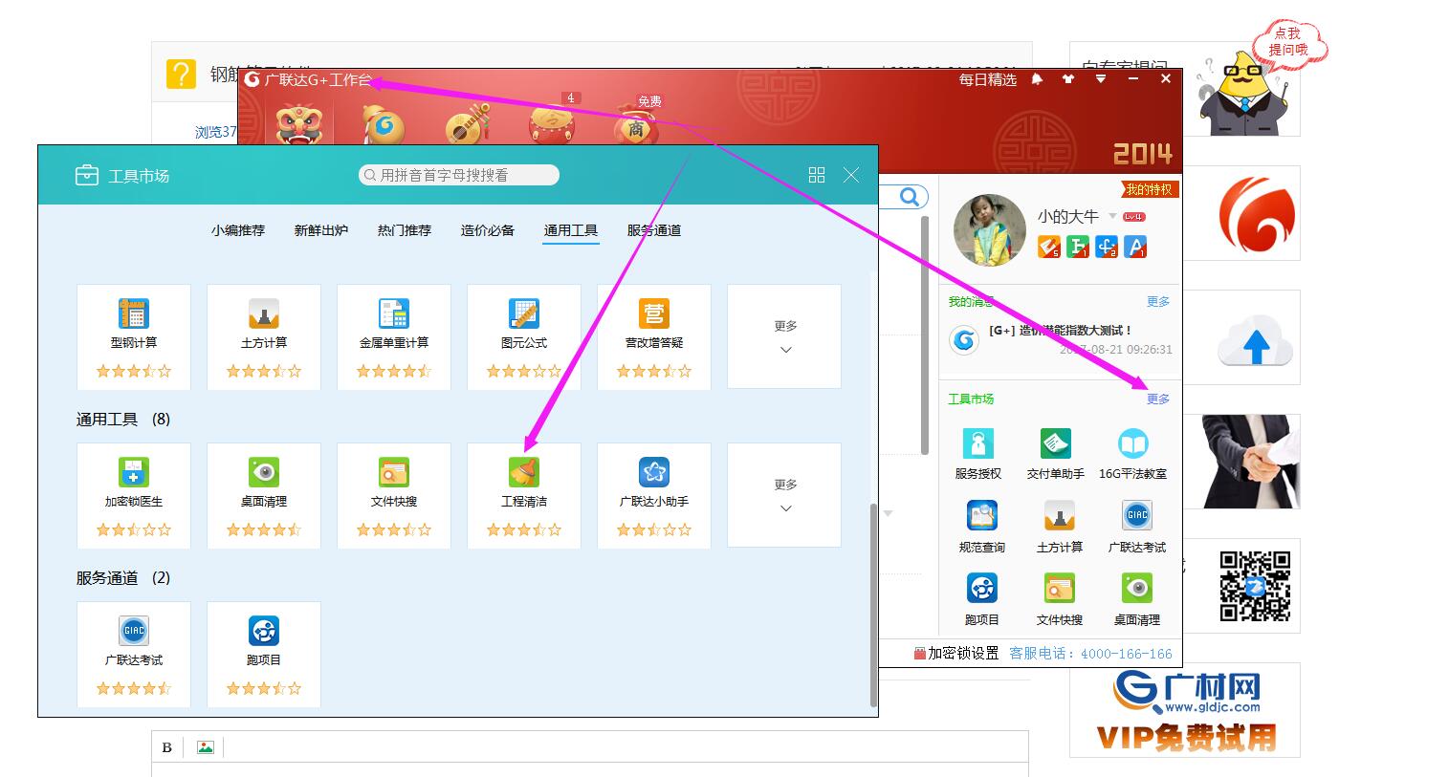Open the 我的特权 badge

coord(1149,189)
